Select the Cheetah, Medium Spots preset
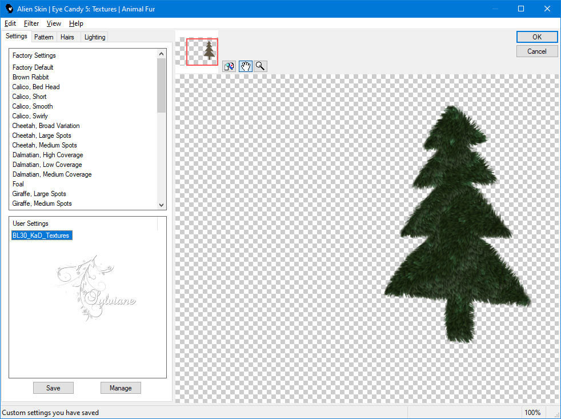 click(45, 145)
